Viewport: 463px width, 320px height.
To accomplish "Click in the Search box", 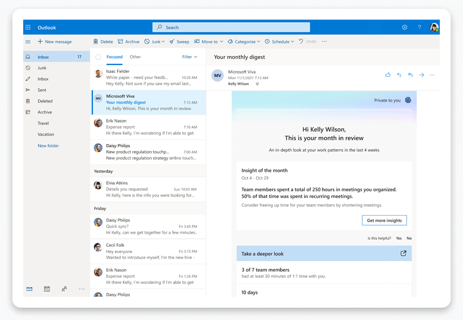I will tap(231, 27).
